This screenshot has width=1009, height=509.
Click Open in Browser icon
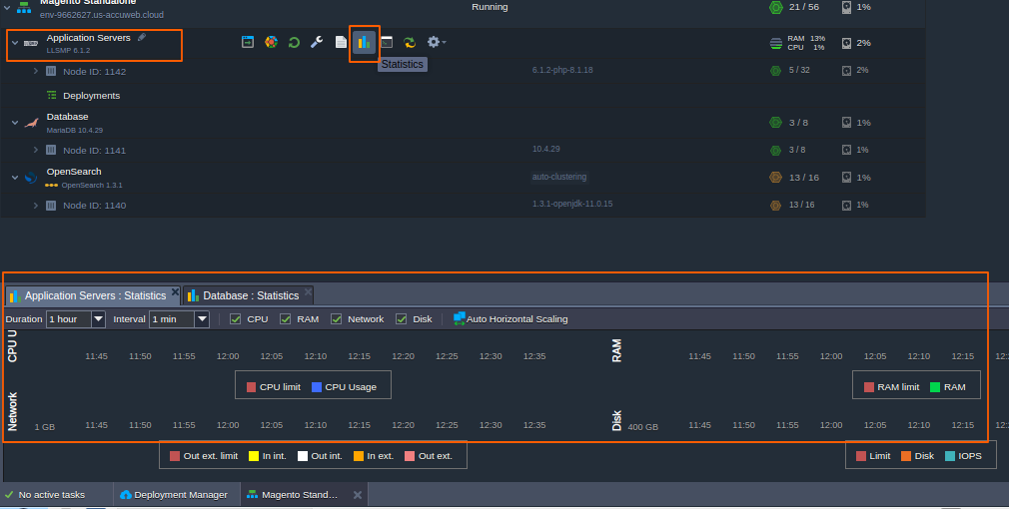(x=248, y=42)
